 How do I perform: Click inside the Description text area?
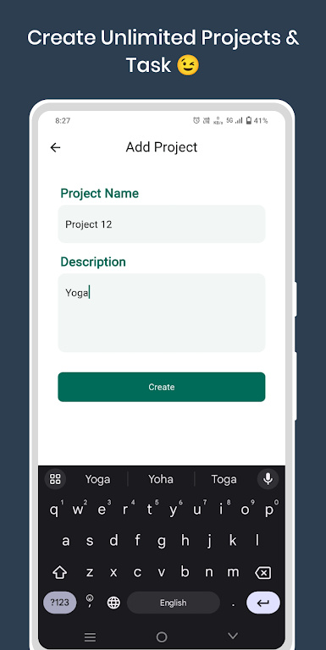pyautogui.click(x=162, y=313)
